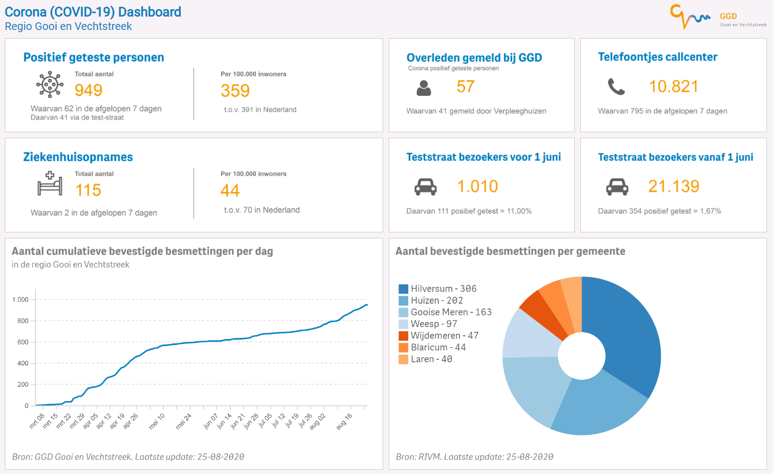Click the total positive count 949

pos(88,90)
